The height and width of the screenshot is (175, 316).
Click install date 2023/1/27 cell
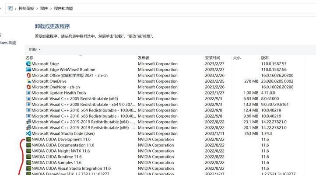[x=214, y=93]
